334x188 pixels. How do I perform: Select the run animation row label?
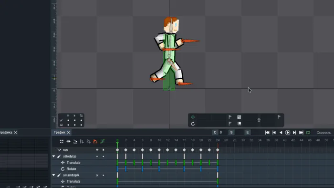tap(65, 150)
